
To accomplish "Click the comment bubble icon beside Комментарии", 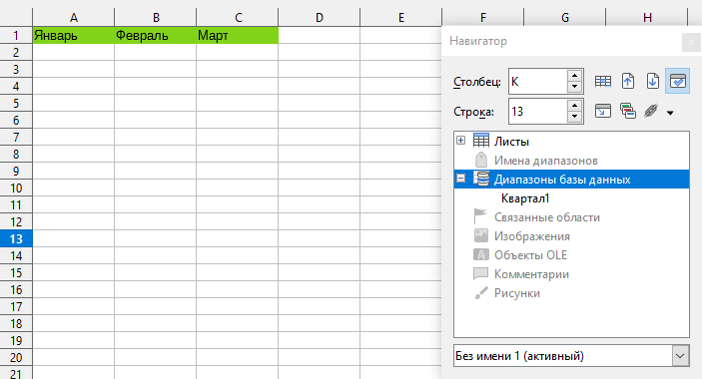I will (x=481, y=273).
